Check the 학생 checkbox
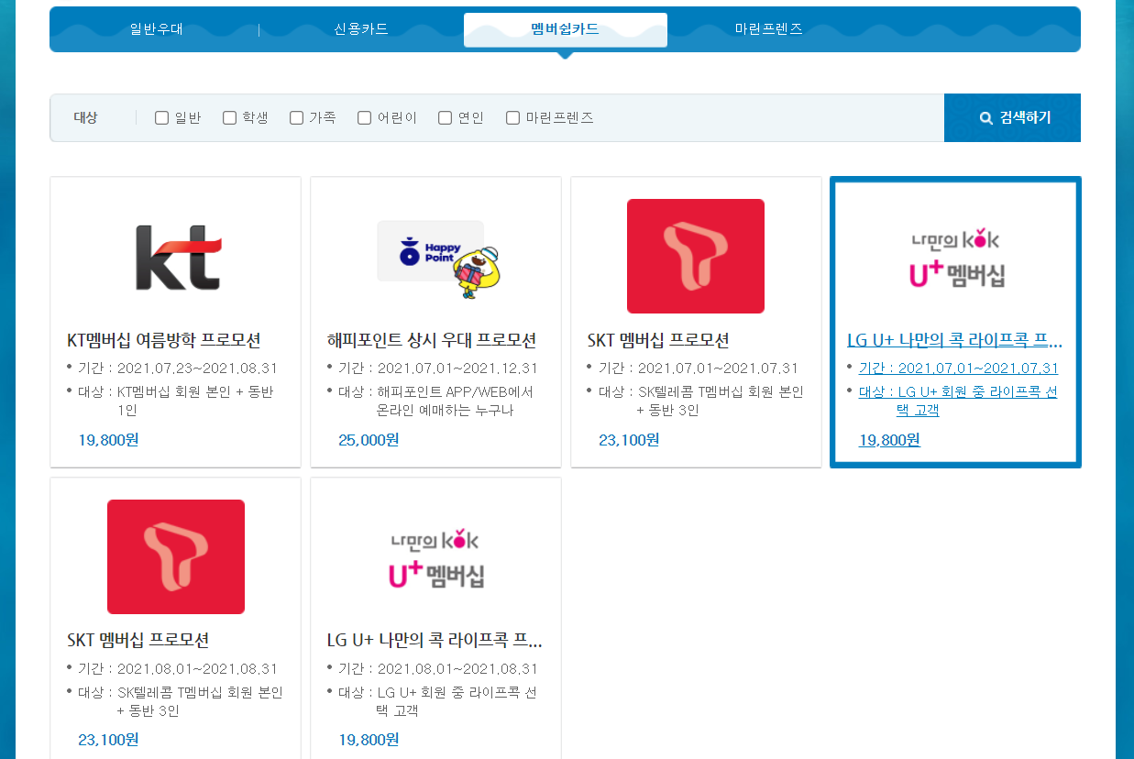The height and width of the screenshot is (759, 1134). tap(229, 117)
